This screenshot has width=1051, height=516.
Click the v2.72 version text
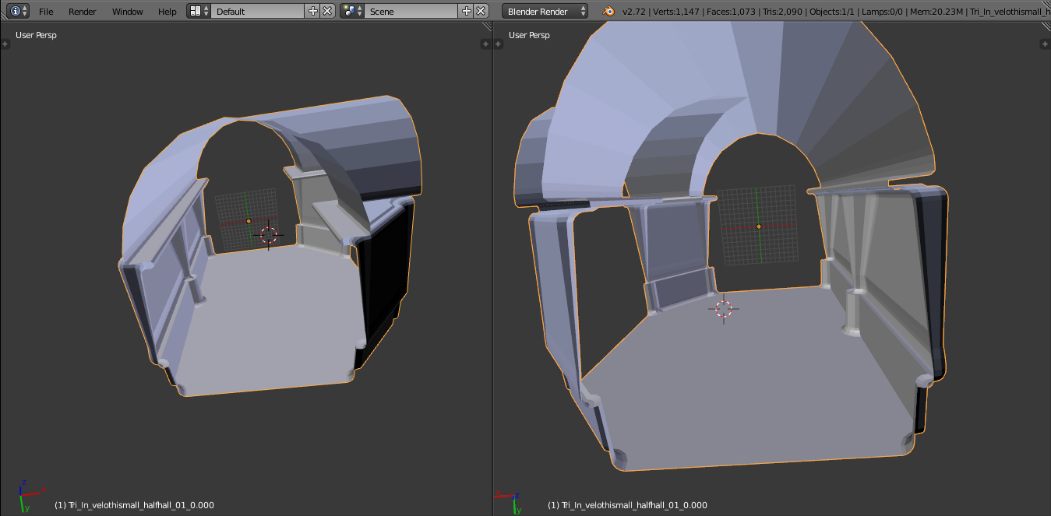coord(633,12)
